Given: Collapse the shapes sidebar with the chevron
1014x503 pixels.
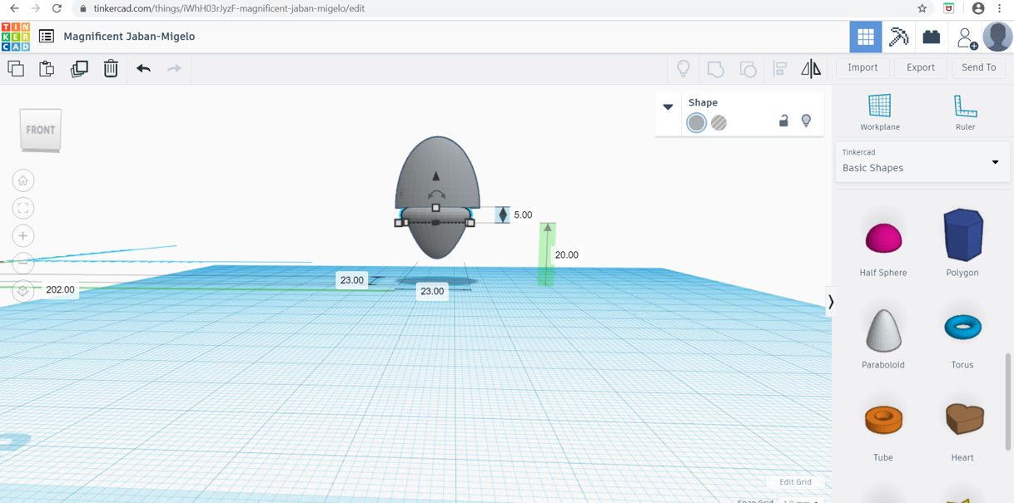Looking at the screenshot, I should click(830, 302).
